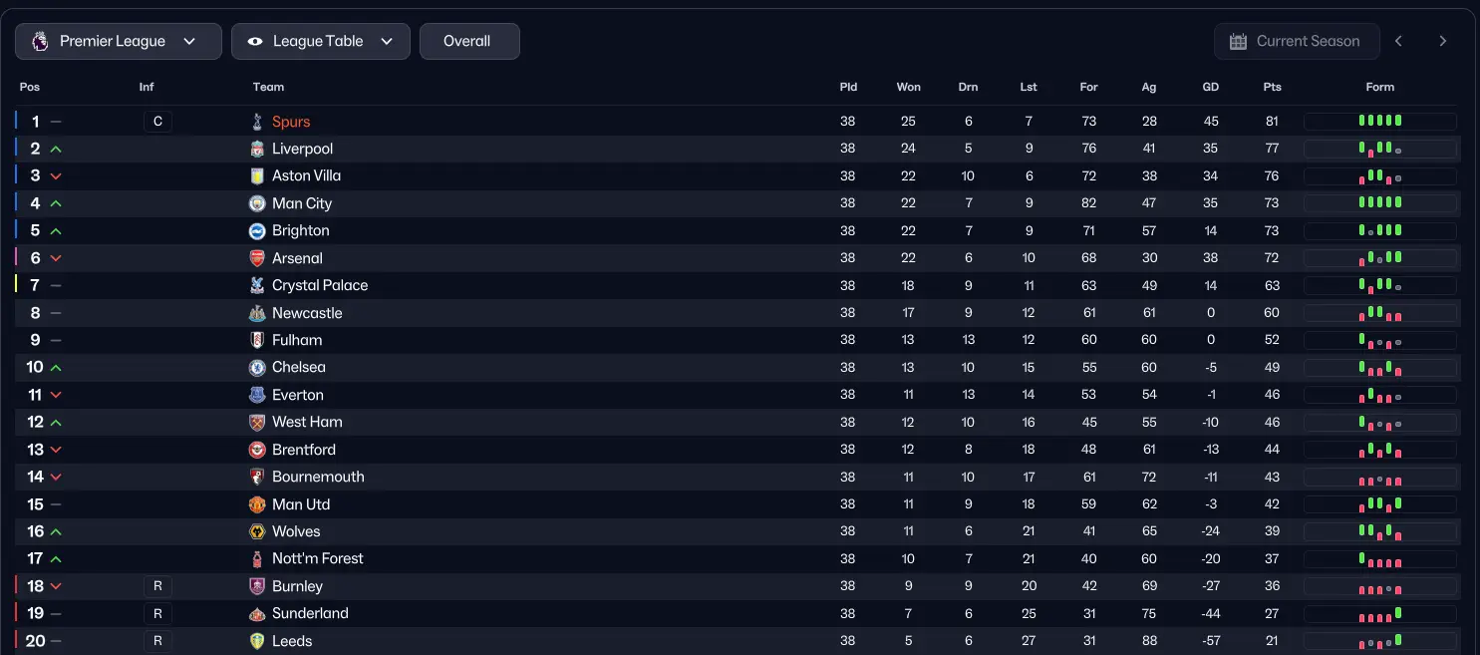
Task: Expand the League Table view dropdown
Action: [321, 42]
